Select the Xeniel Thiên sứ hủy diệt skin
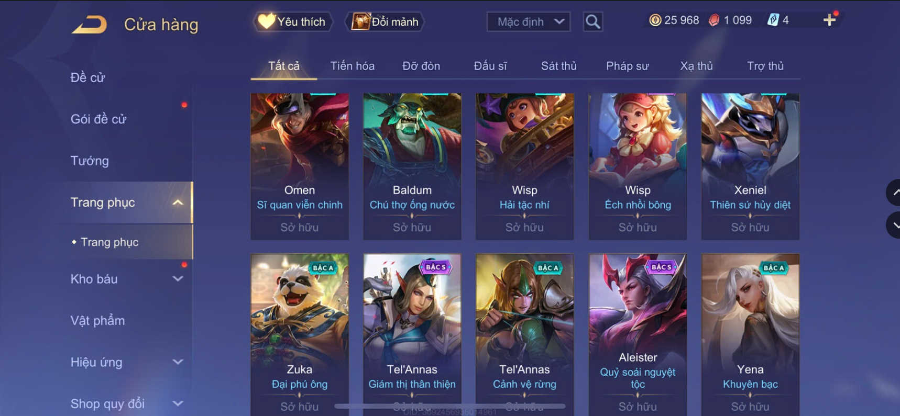Viewport: 900px width, 416px height. [x=750, y=166]
